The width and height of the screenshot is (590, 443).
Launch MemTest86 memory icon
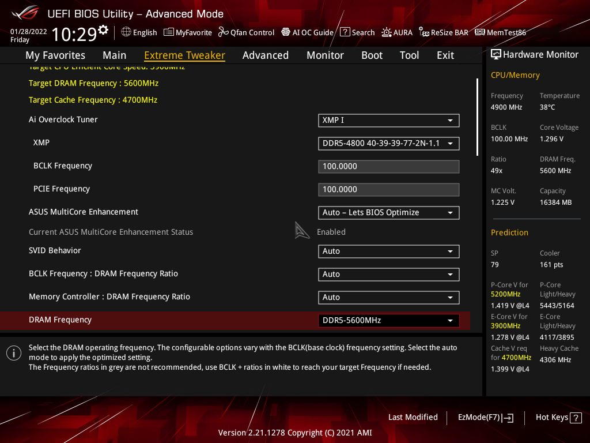pos(480,32)
